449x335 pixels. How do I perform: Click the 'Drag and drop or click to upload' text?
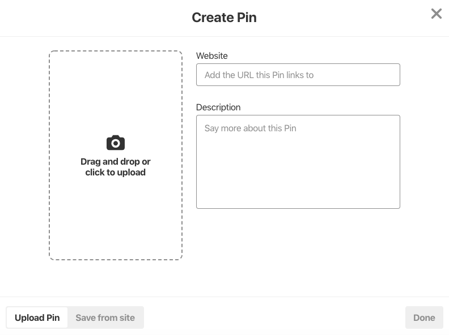point(116,167)
